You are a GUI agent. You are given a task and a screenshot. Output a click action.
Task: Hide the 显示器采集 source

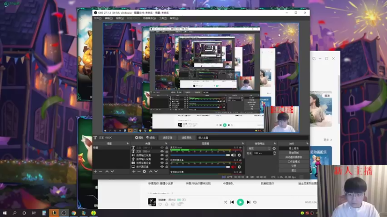point(162,167)
